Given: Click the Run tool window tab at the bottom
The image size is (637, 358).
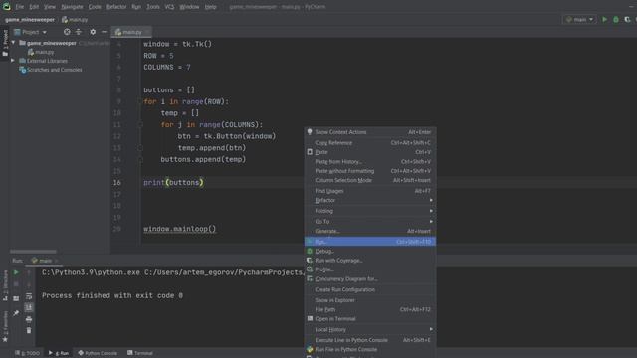Looking at the screenshot, I should [x=59, y=353].
